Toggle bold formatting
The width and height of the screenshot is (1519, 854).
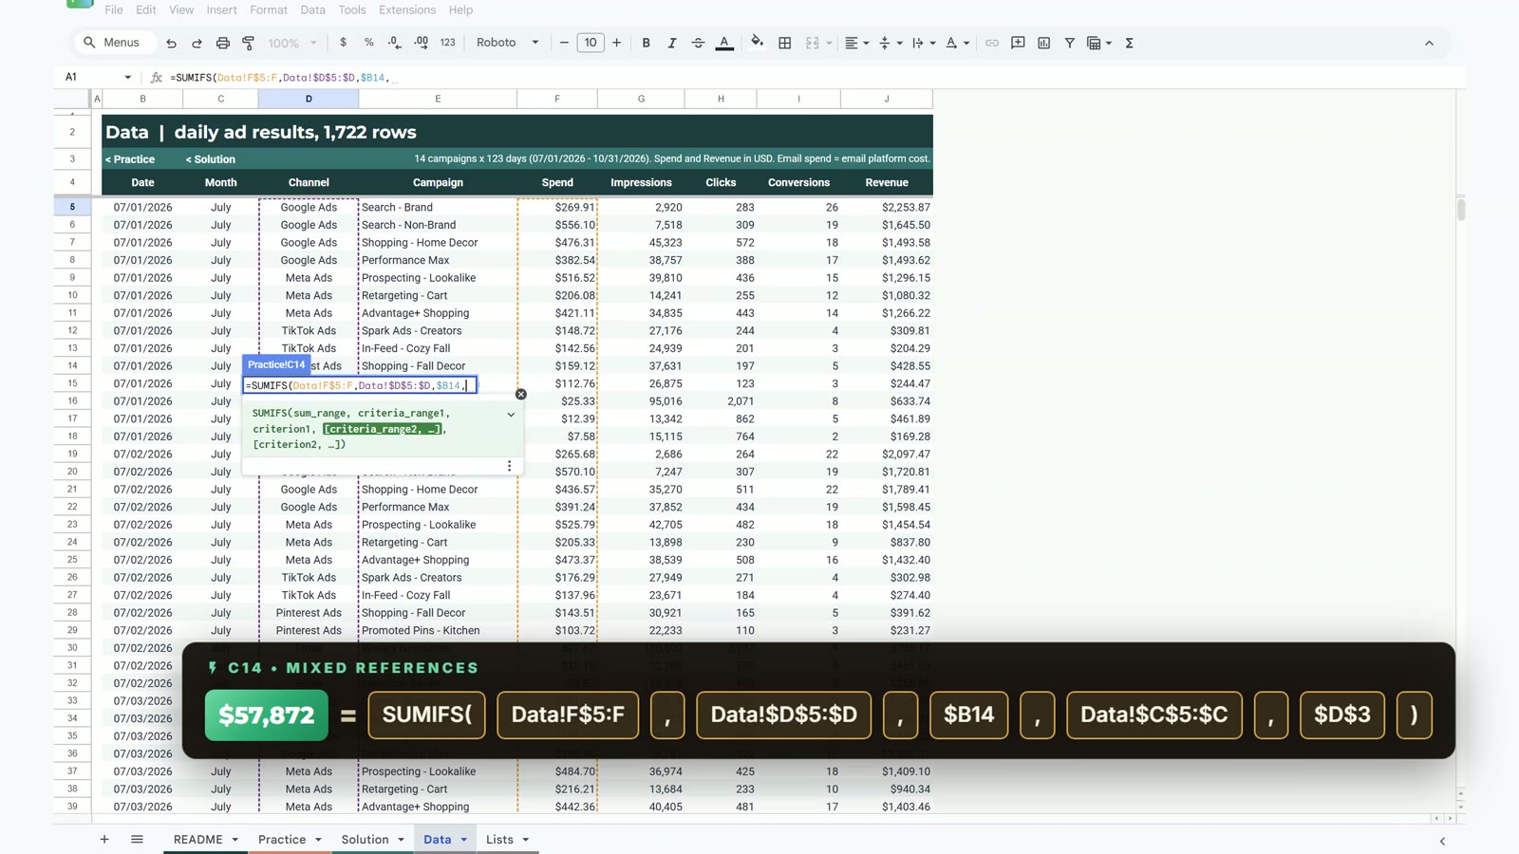point(647,43)
